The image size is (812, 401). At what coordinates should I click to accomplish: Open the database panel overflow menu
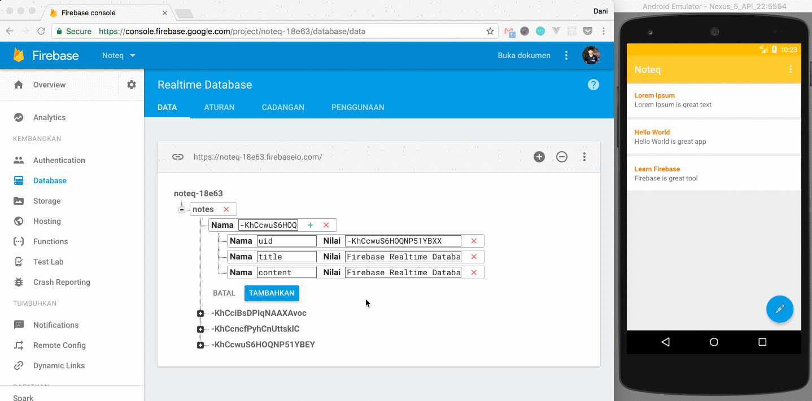click(x=584, y=157)
